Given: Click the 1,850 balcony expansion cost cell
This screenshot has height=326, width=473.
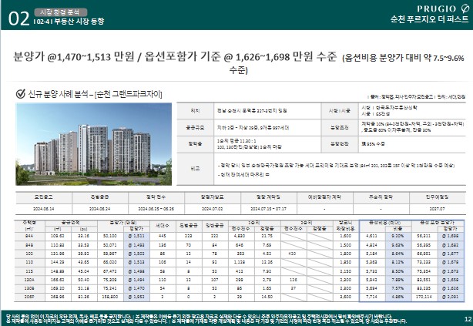Looking at the screenshot, I should point(345,262).
